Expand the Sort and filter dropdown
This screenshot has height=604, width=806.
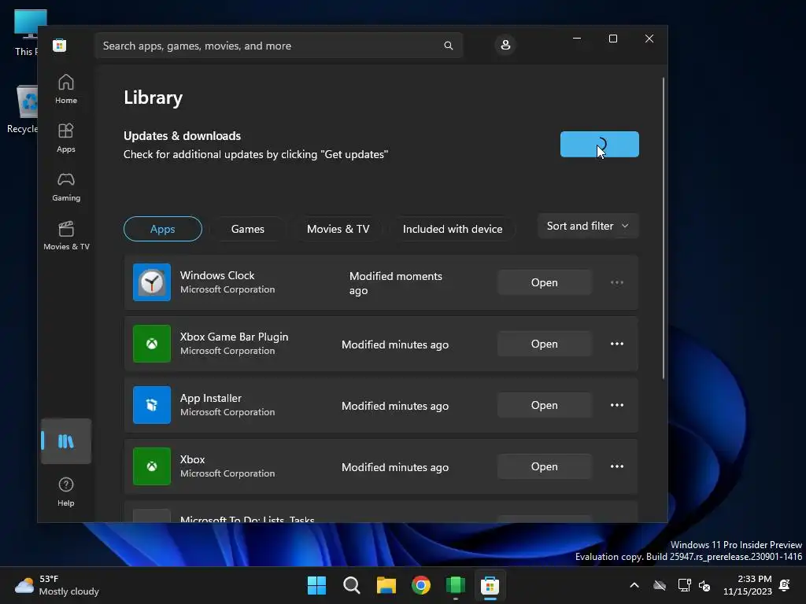(588, 226)
